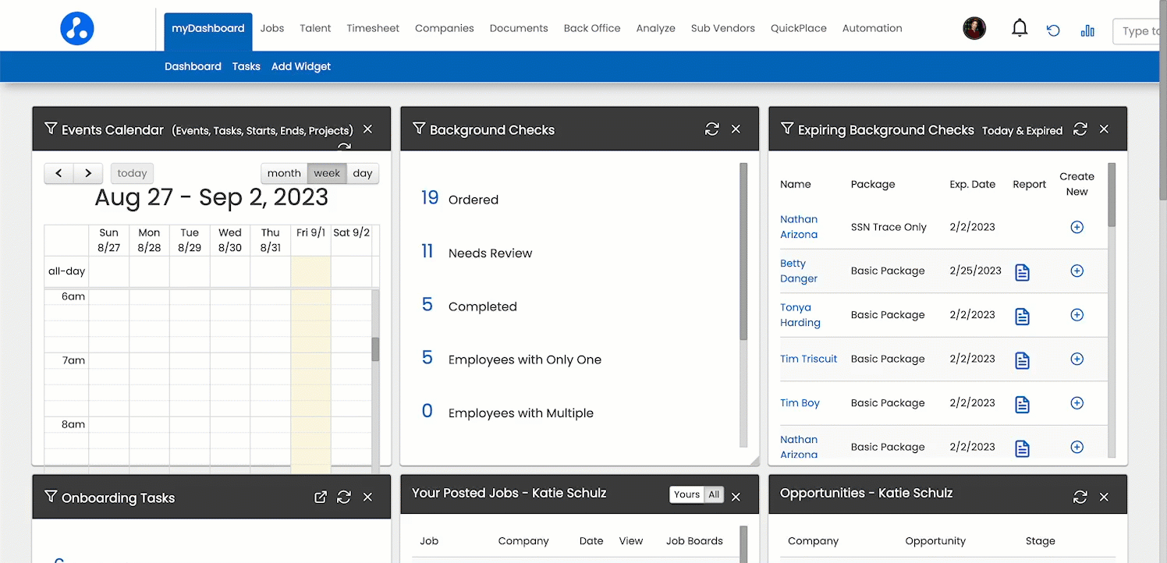
Task: Click the Background Checks widget scrollbar
Action: pos(743,251)
